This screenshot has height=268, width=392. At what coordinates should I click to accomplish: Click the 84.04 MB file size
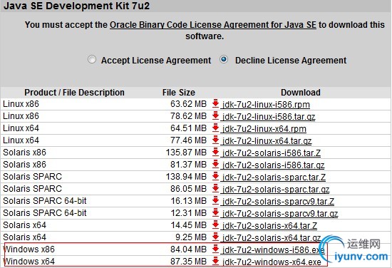(x=188, y=249)
